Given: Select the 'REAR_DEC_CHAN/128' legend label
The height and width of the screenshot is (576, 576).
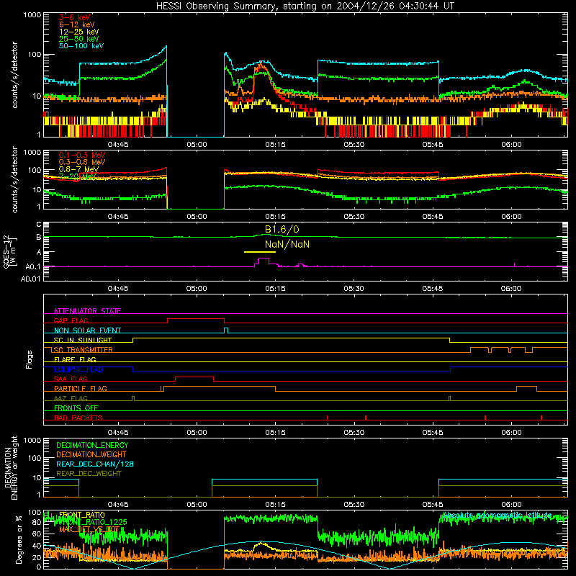Looking at the screenshot, I should point(95,464).
